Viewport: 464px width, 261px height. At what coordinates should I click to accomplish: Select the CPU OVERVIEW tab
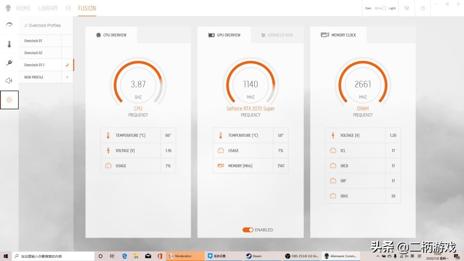pos(111,35)
